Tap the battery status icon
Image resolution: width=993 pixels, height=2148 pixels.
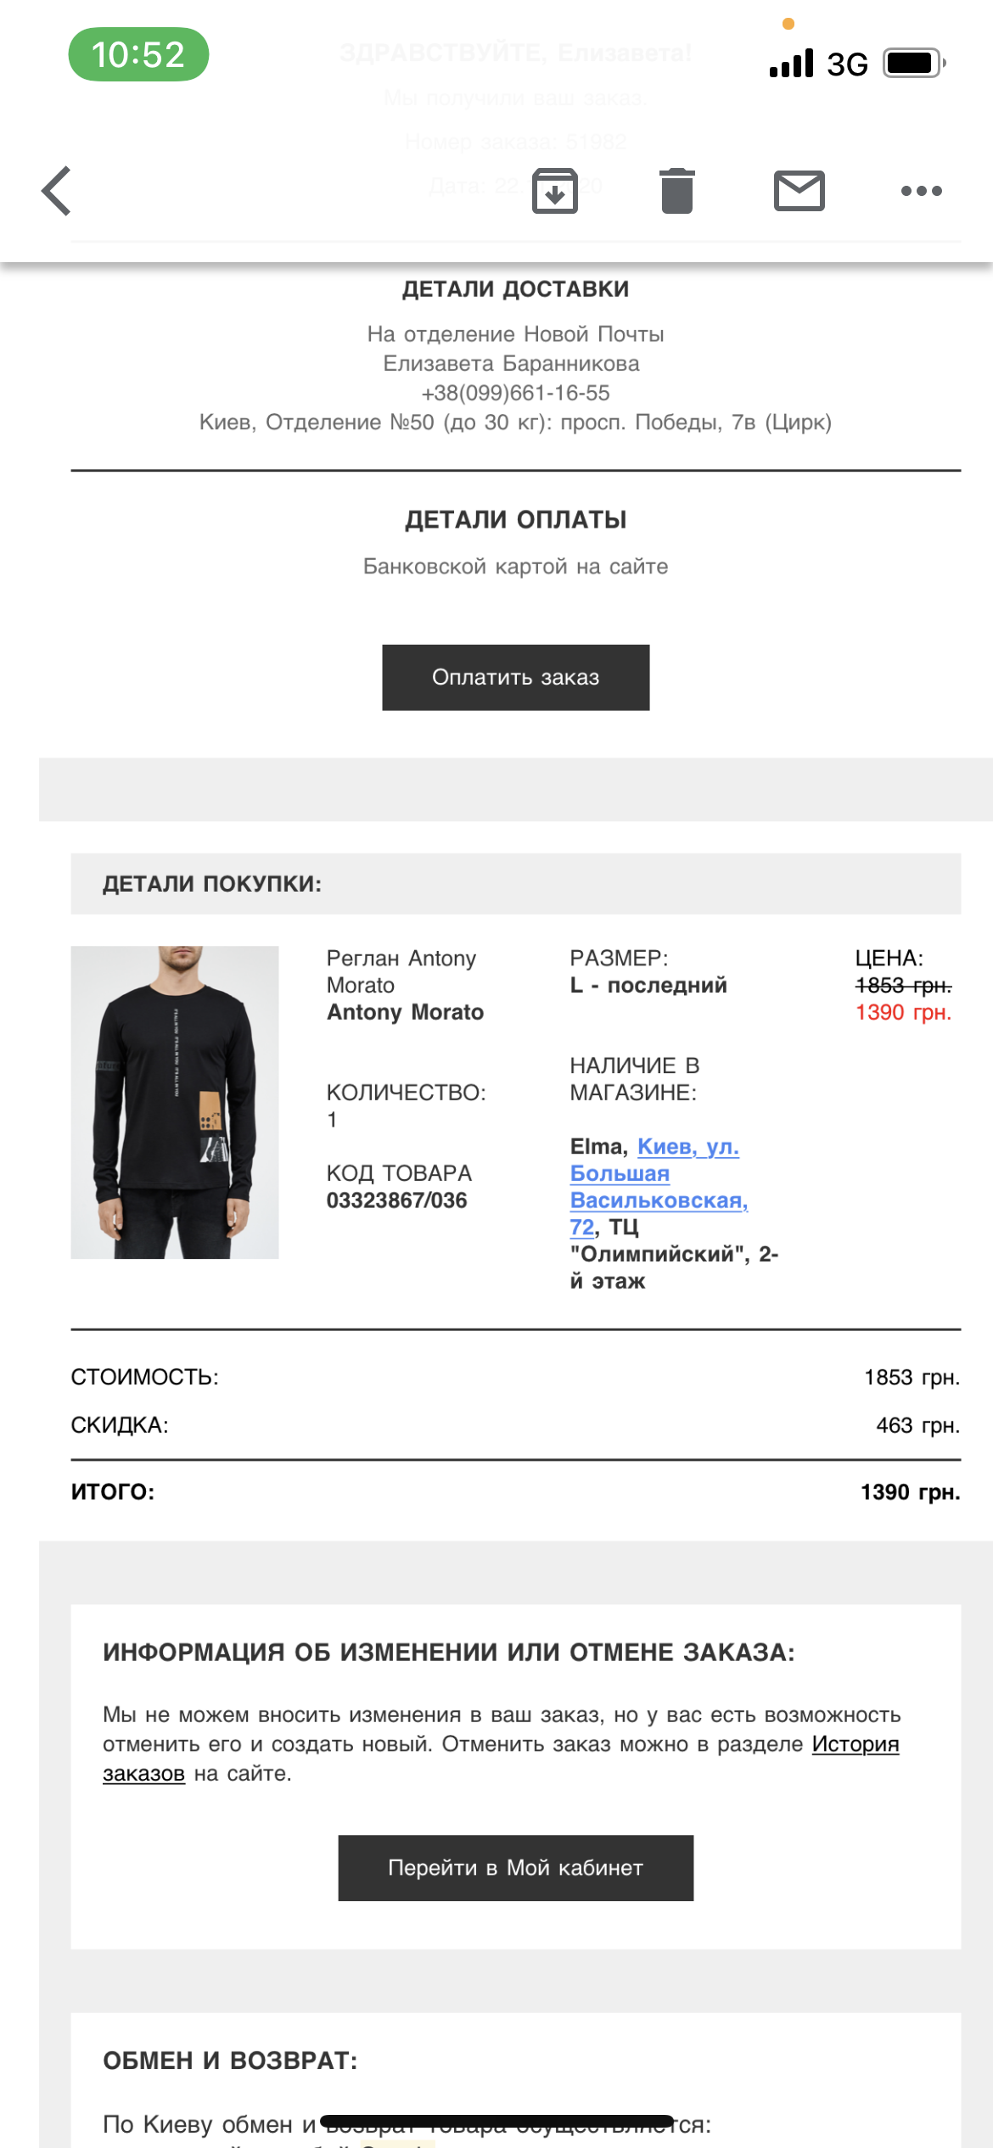pos(914,64)
